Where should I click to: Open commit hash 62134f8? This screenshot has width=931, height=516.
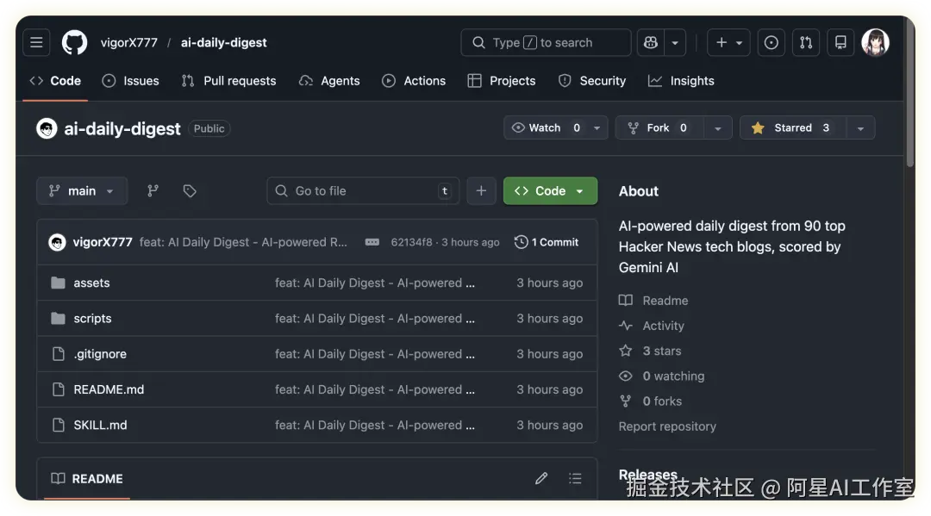click(411, 242)
